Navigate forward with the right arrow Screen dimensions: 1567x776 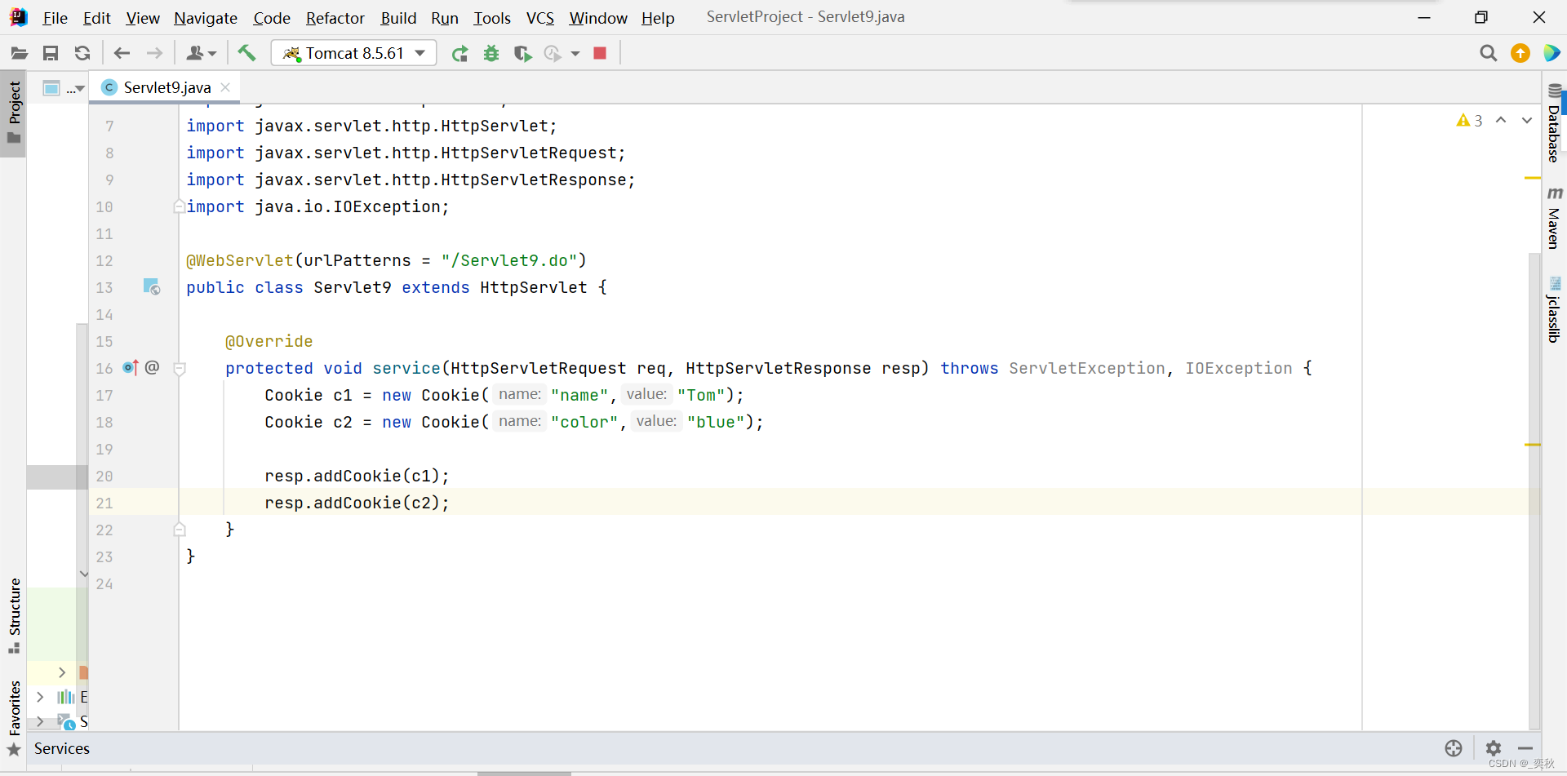154,54
